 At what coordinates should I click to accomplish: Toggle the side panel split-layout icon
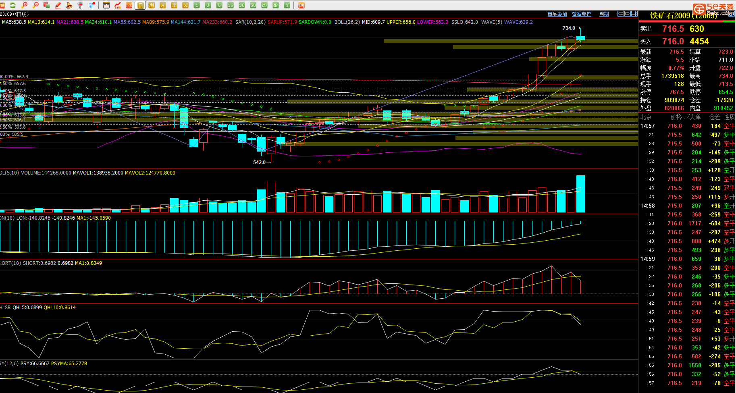[x=634, y=14]
